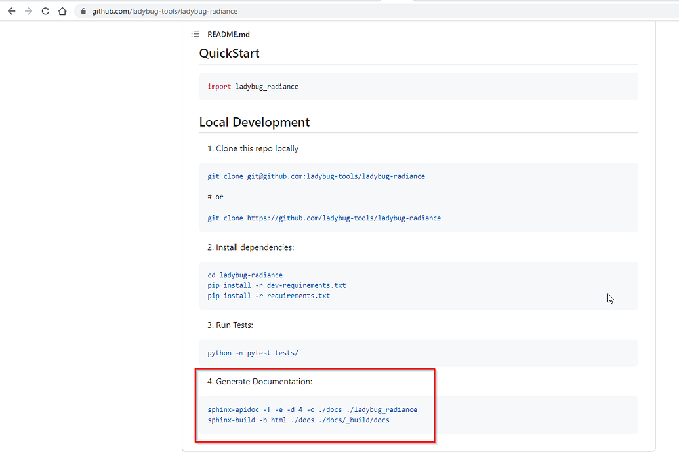The height and width of the screenshot is (463, 679).
Task: Click the browser forward arrow
Action: [28, 11]
